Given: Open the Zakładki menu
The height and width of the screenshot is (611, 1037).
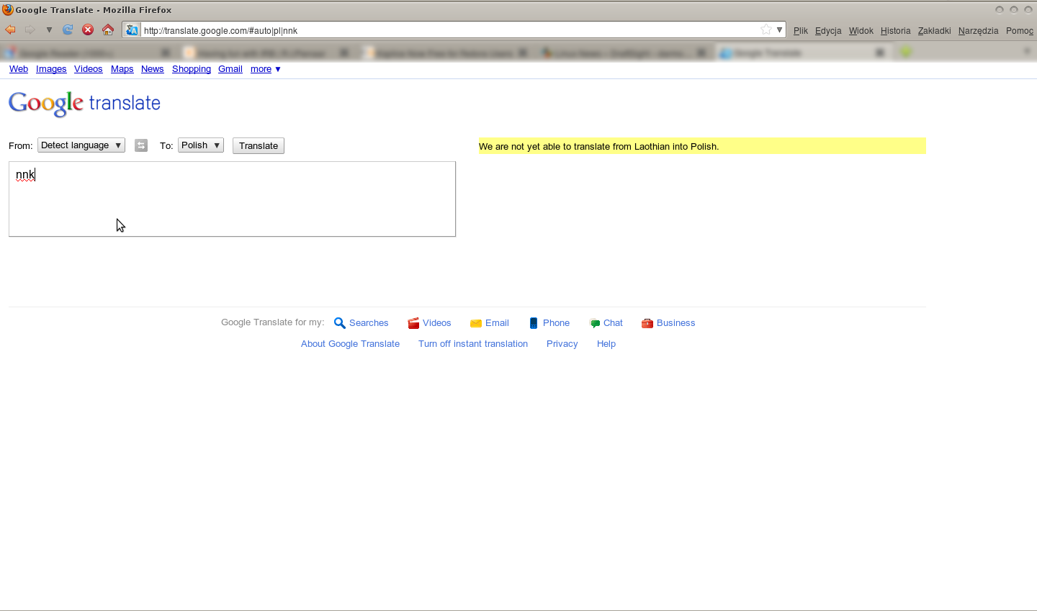Looking at the screenshot, I should point(934,31).
